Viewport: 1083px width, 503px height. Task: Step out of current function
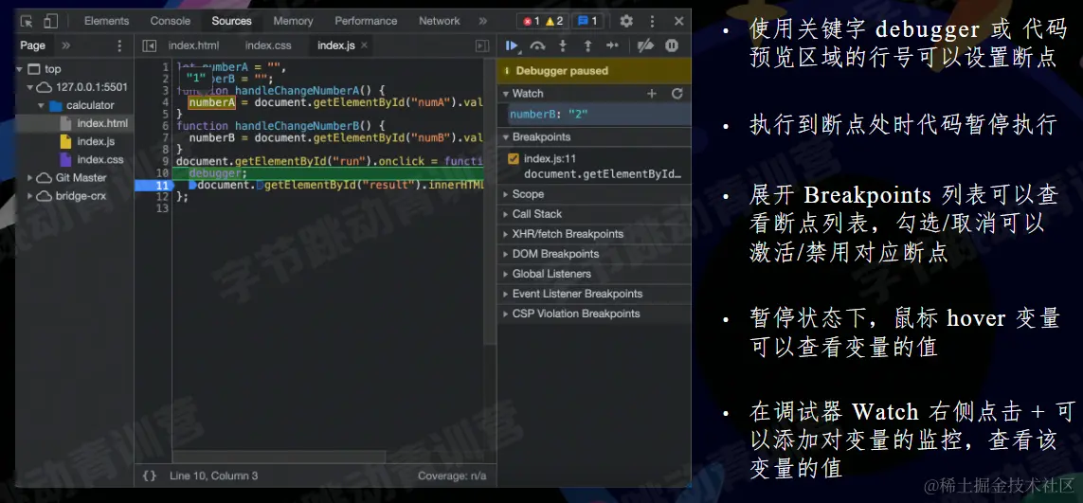[587, 45]
